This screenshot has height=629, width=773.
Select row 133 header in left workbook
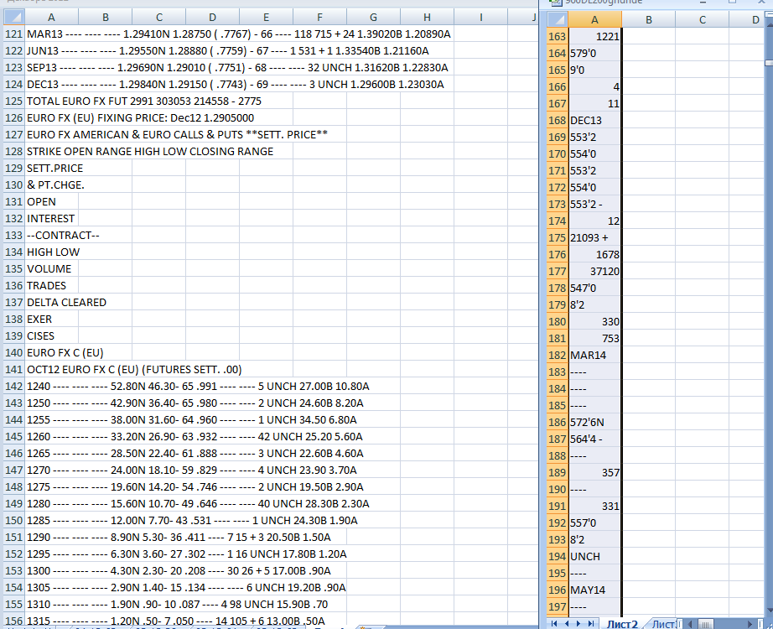pos(13,236)
